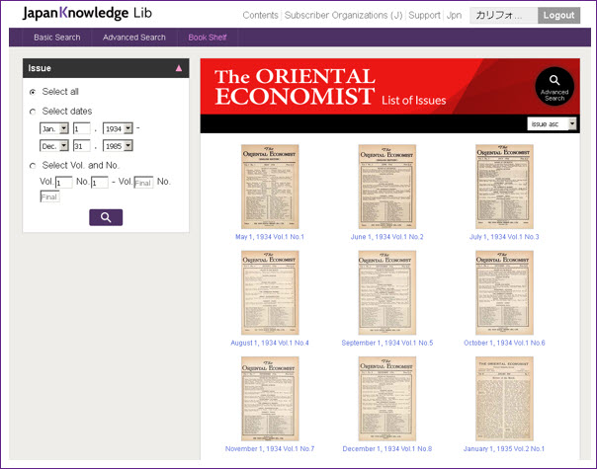
Task: Open the end month Dec. dropdown
Action: [54, 146]
